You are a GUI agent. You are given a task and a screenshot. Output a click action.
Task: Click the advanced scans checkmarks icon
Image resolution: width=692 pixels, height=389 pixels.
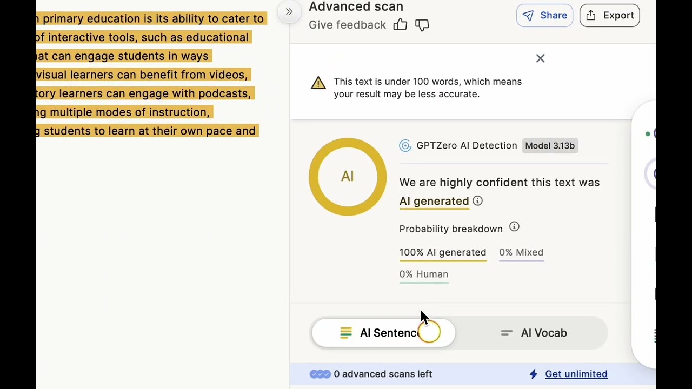coord(320,374)
